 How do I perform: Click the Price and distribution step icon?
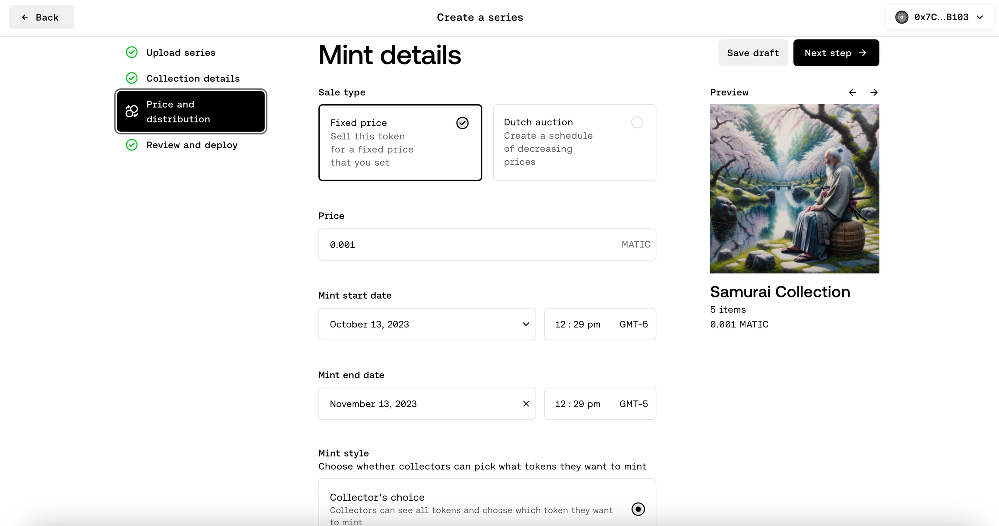tap(132, 111)
